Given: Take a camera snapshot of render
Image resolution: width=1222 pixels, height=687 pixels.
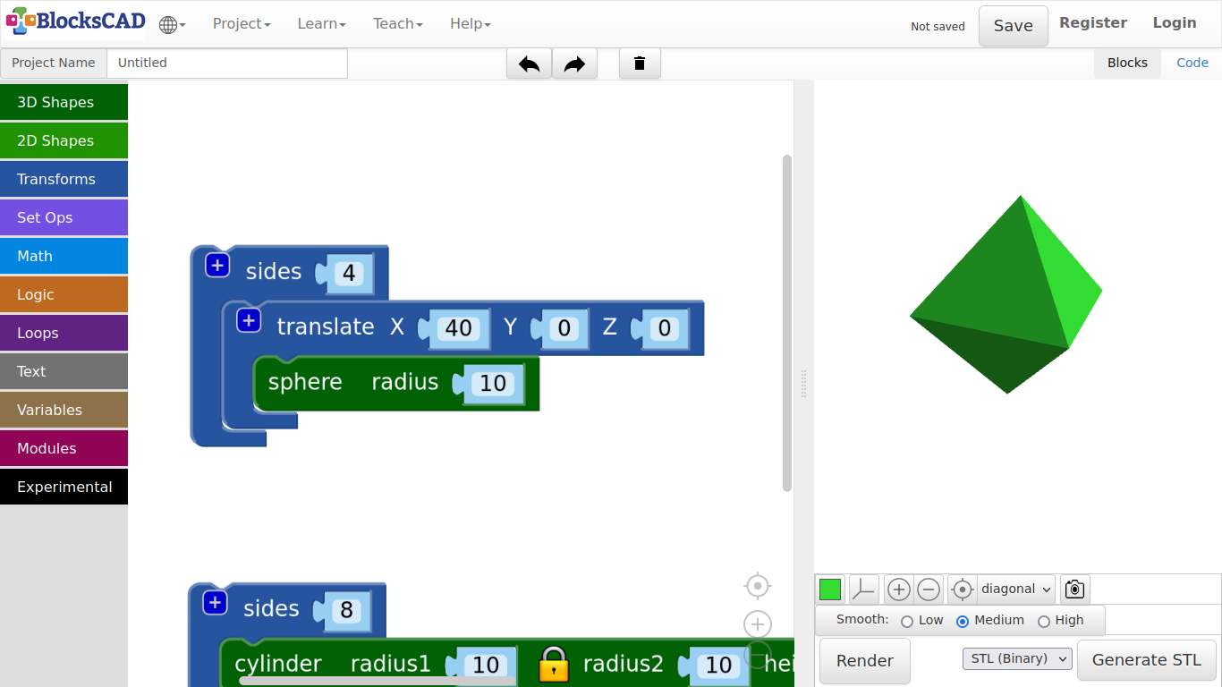Looking at the screenshot, I should [1074, 589].
